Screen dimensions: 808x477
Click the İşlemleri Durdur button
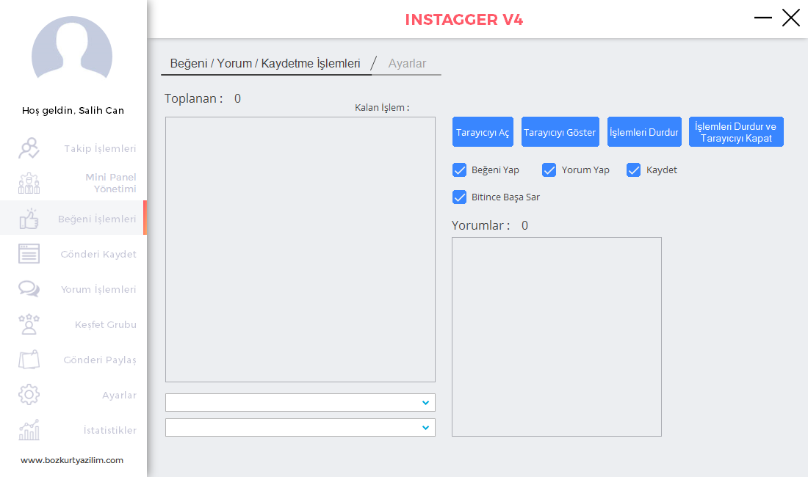[x=644, y=132]
